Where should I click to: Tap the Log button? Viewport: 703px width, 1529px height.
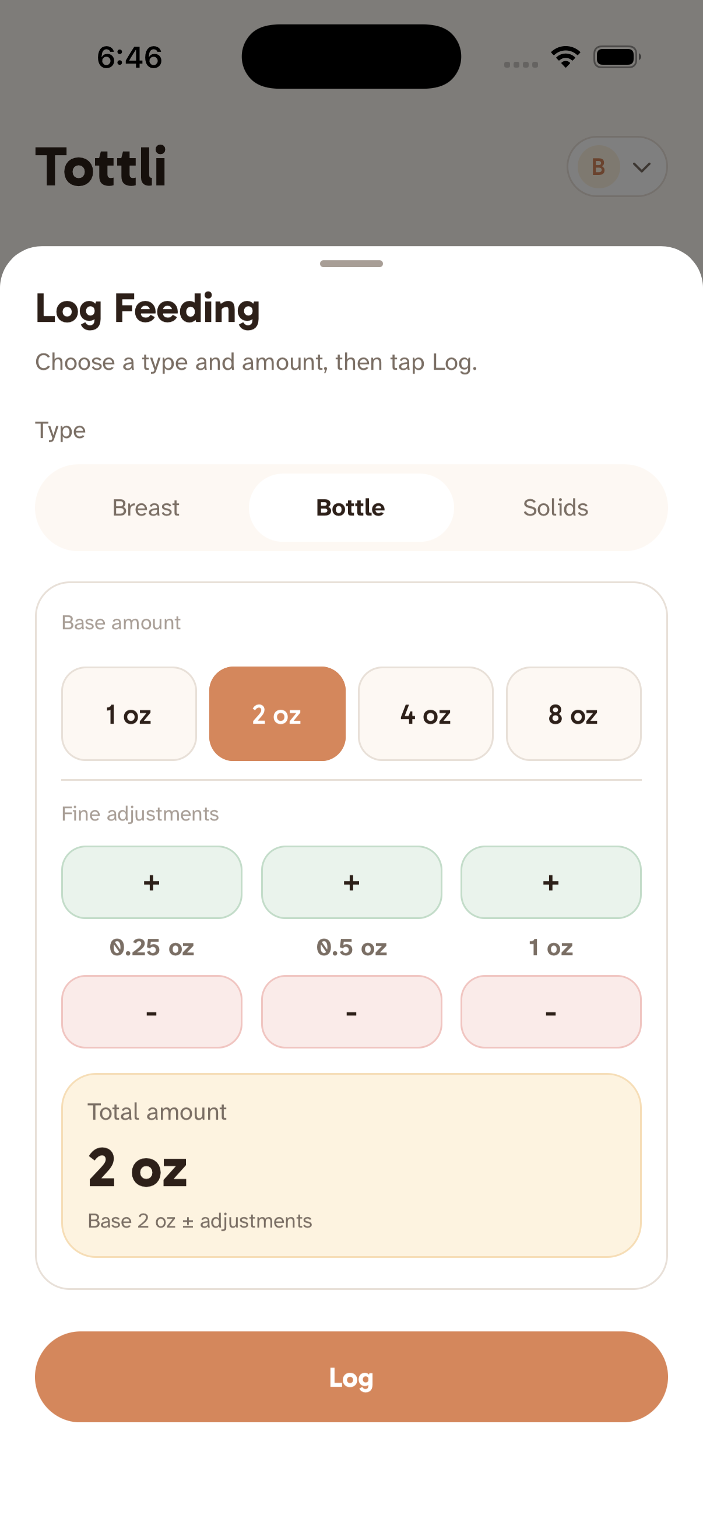[x=351, y=1377]
